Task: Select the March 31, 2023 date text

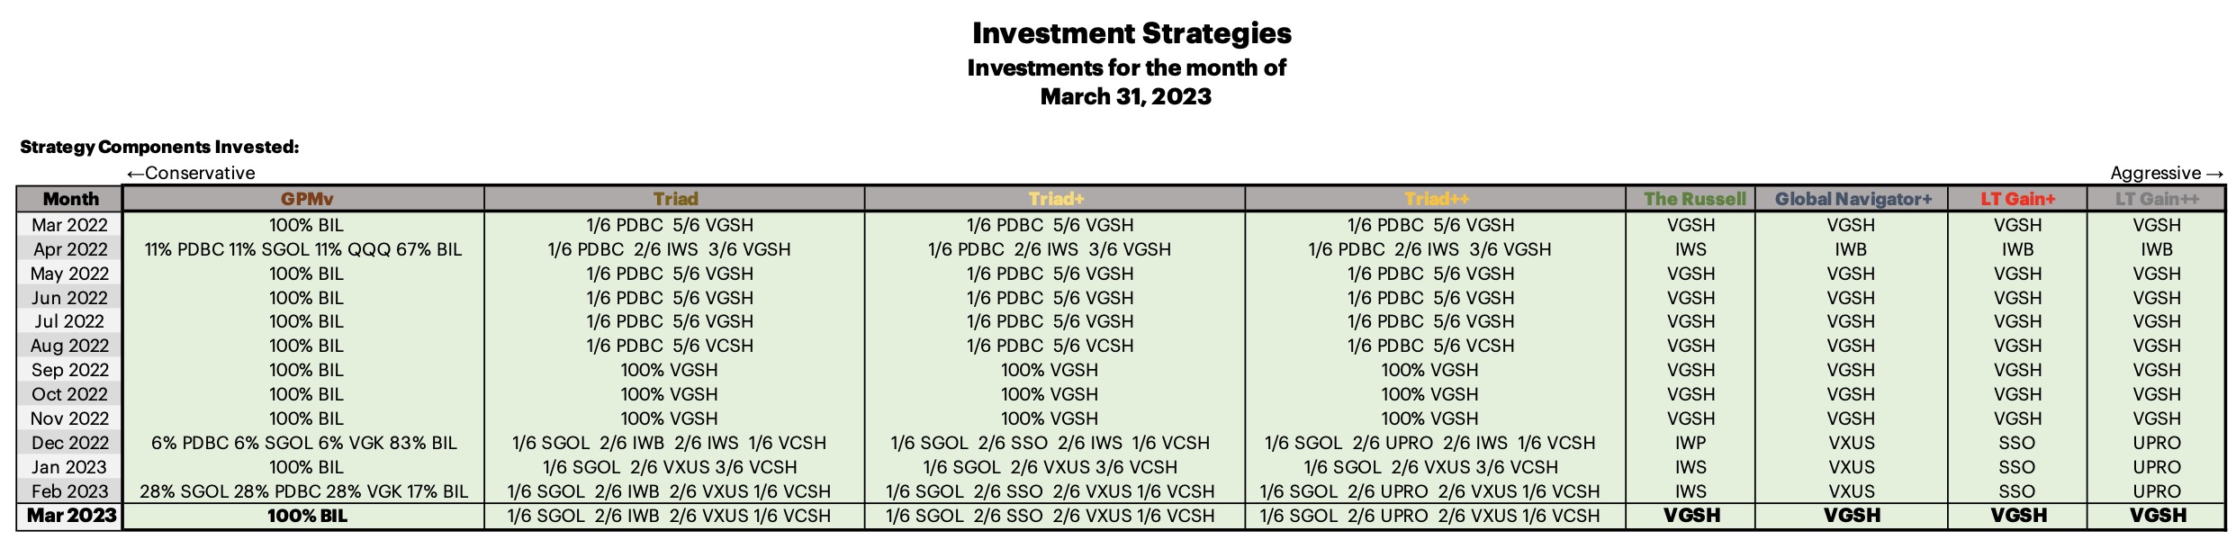Action: (x=1126, y=96)
